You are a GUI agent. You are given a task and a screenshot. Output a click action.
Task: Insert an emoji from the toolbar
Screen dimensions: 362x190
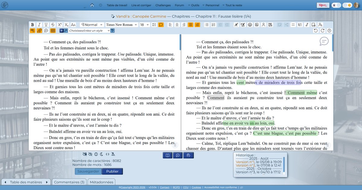[250, 25]
